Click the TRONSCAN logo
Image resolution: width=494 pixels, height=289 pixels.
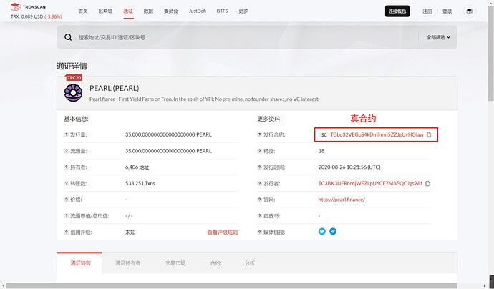[x=28, y=6]
